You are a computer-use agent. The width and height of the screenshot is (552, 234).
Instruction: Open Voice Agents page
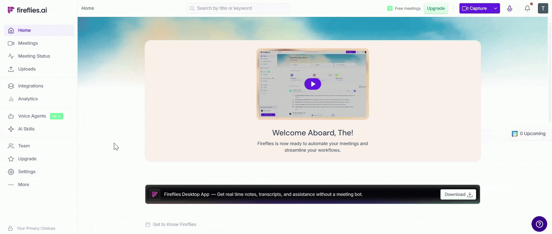pos(39,116)
